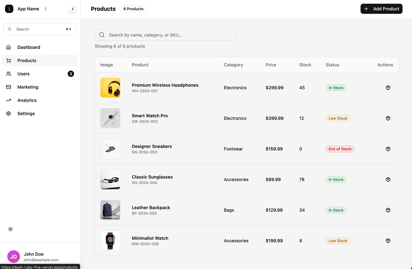The image size is (412, 269).
Task: Click the app logo icon
Action: click(x=9, y=9)
